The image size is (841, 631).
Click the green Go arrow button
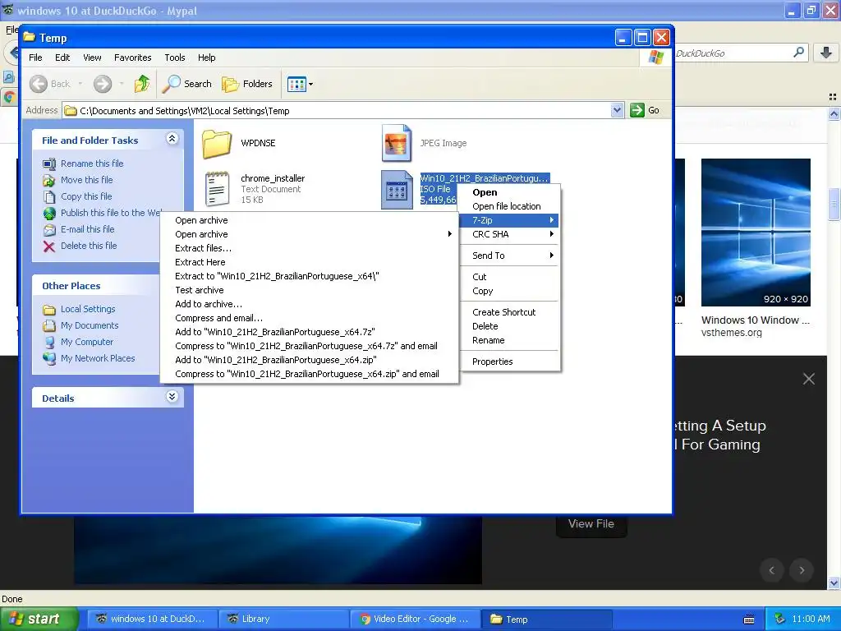point(637,111)
